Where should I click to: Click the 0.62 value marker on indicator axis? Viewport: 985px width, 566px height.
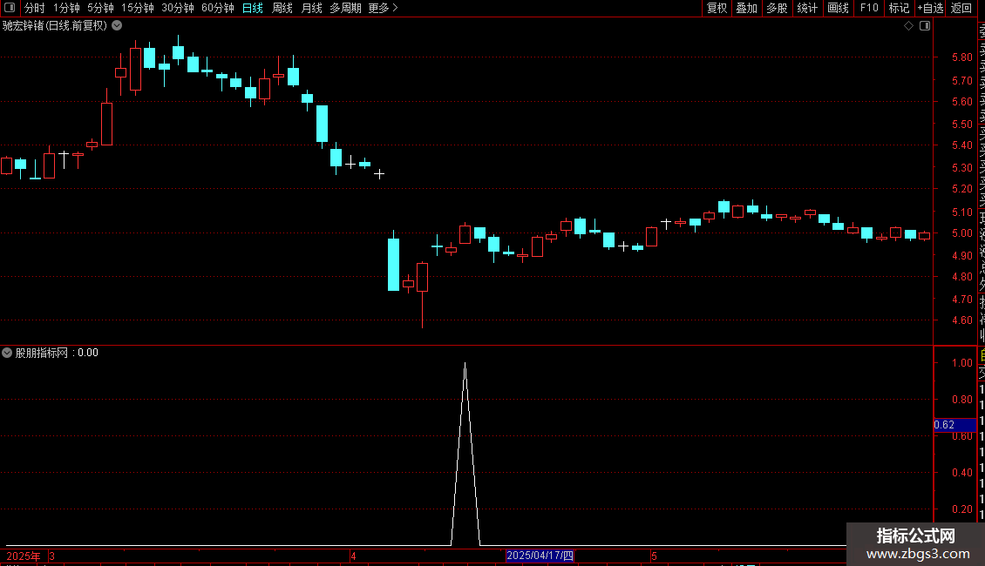coord(954,425)
